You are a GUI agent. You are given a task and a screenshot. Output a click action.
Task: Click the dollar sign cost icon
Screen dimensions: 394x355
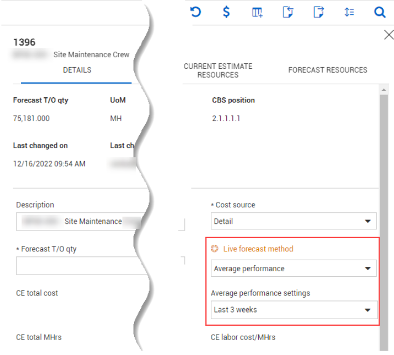[226, 12]
